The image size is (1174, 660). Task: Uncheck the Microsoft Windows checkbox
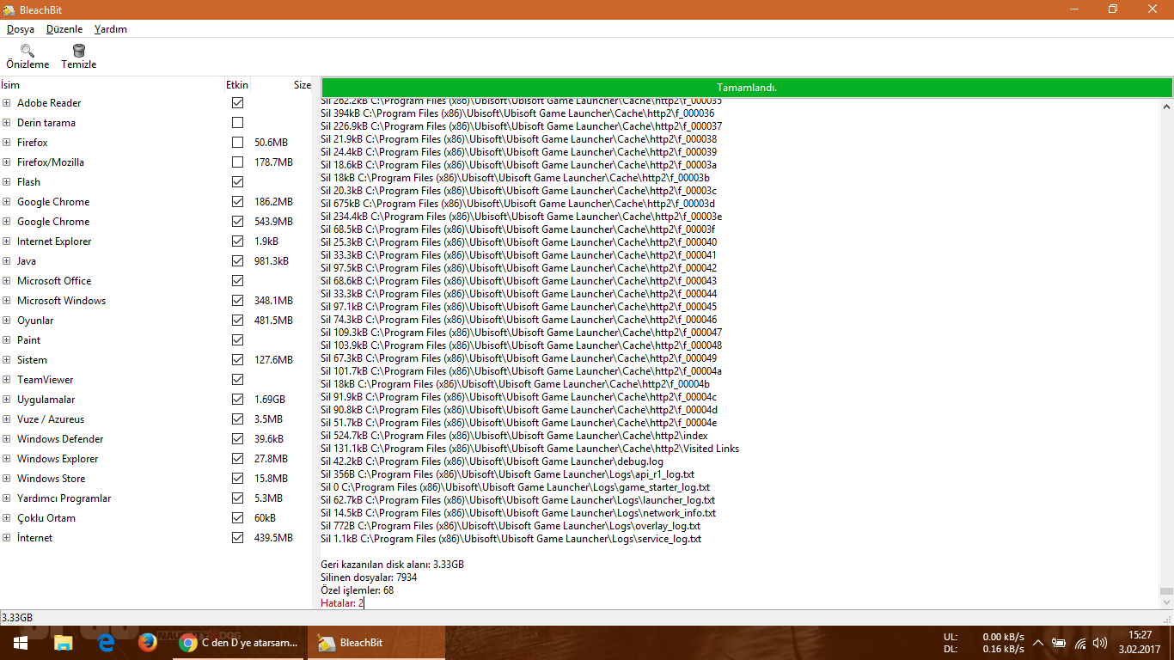coord(237,301)
